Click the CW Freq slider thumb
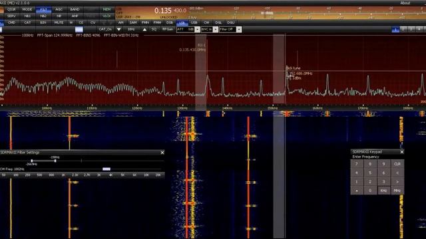The image size is (426, 239). [106, 169]
